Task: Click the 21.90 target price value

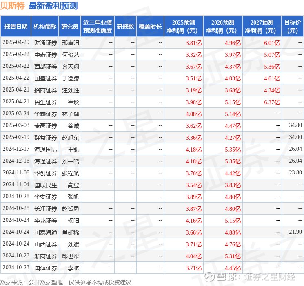Action: [x=295, y=232]
